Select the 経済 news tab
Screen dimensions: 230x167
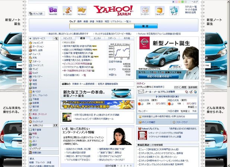tap(83, 38)
